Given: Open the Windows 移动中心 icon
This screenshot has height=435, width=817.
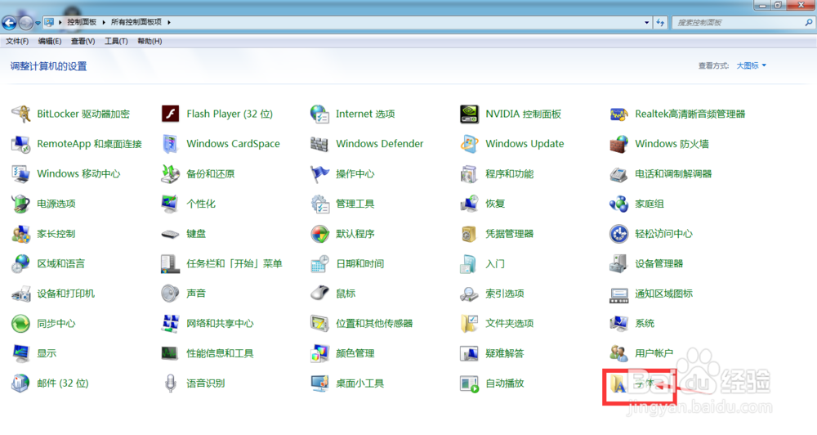Looking at the screenshot, I should coord(21,173).
